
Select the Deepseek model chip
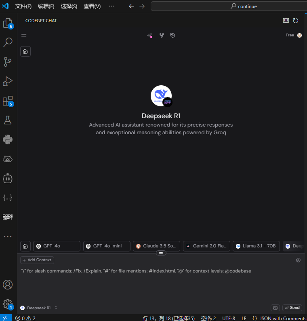click(x=294, y=246)
